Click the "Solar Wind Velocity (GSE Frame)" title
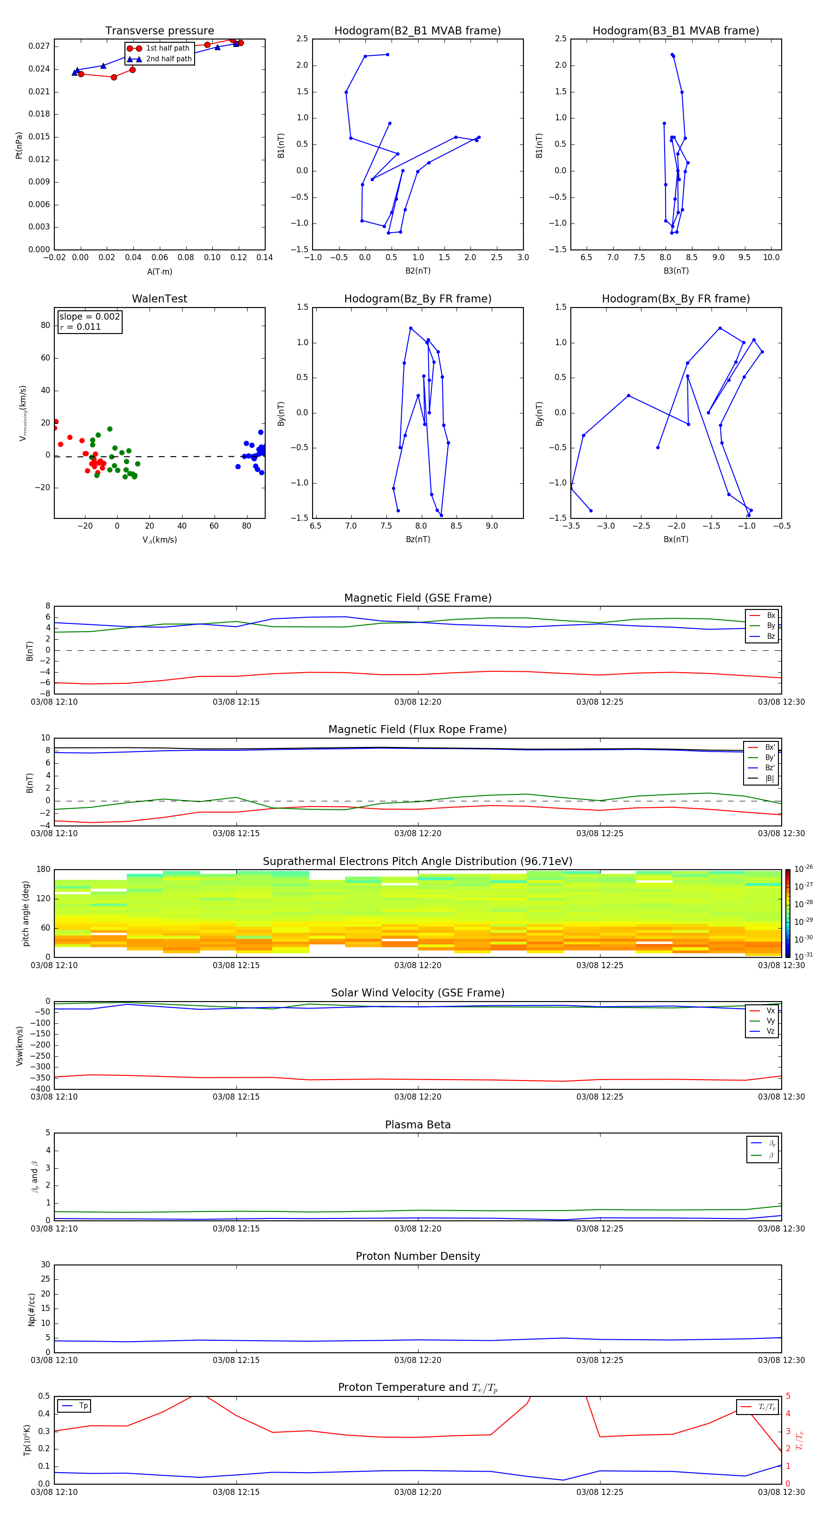Image resolution: width=836 pixels, height=1533 pixels. point(418,993)
